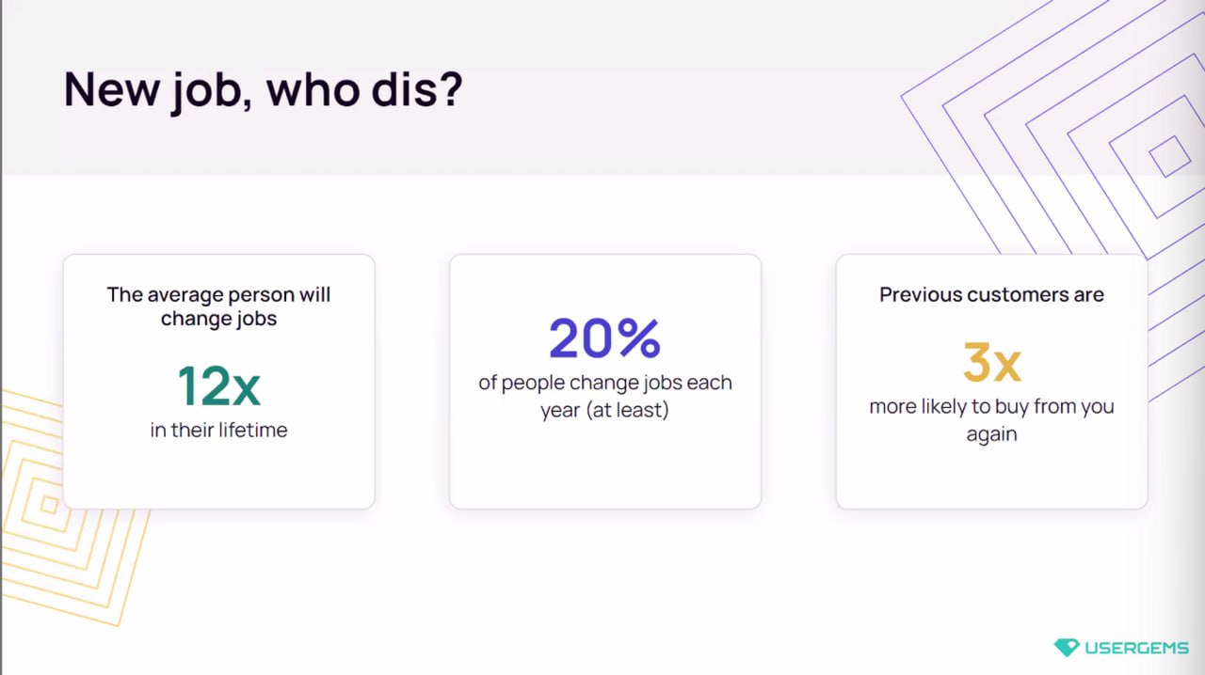Screen dimensions: 1205x675
Task: Click the 'Previous customers are' heading
Action: tap(991, 294)
